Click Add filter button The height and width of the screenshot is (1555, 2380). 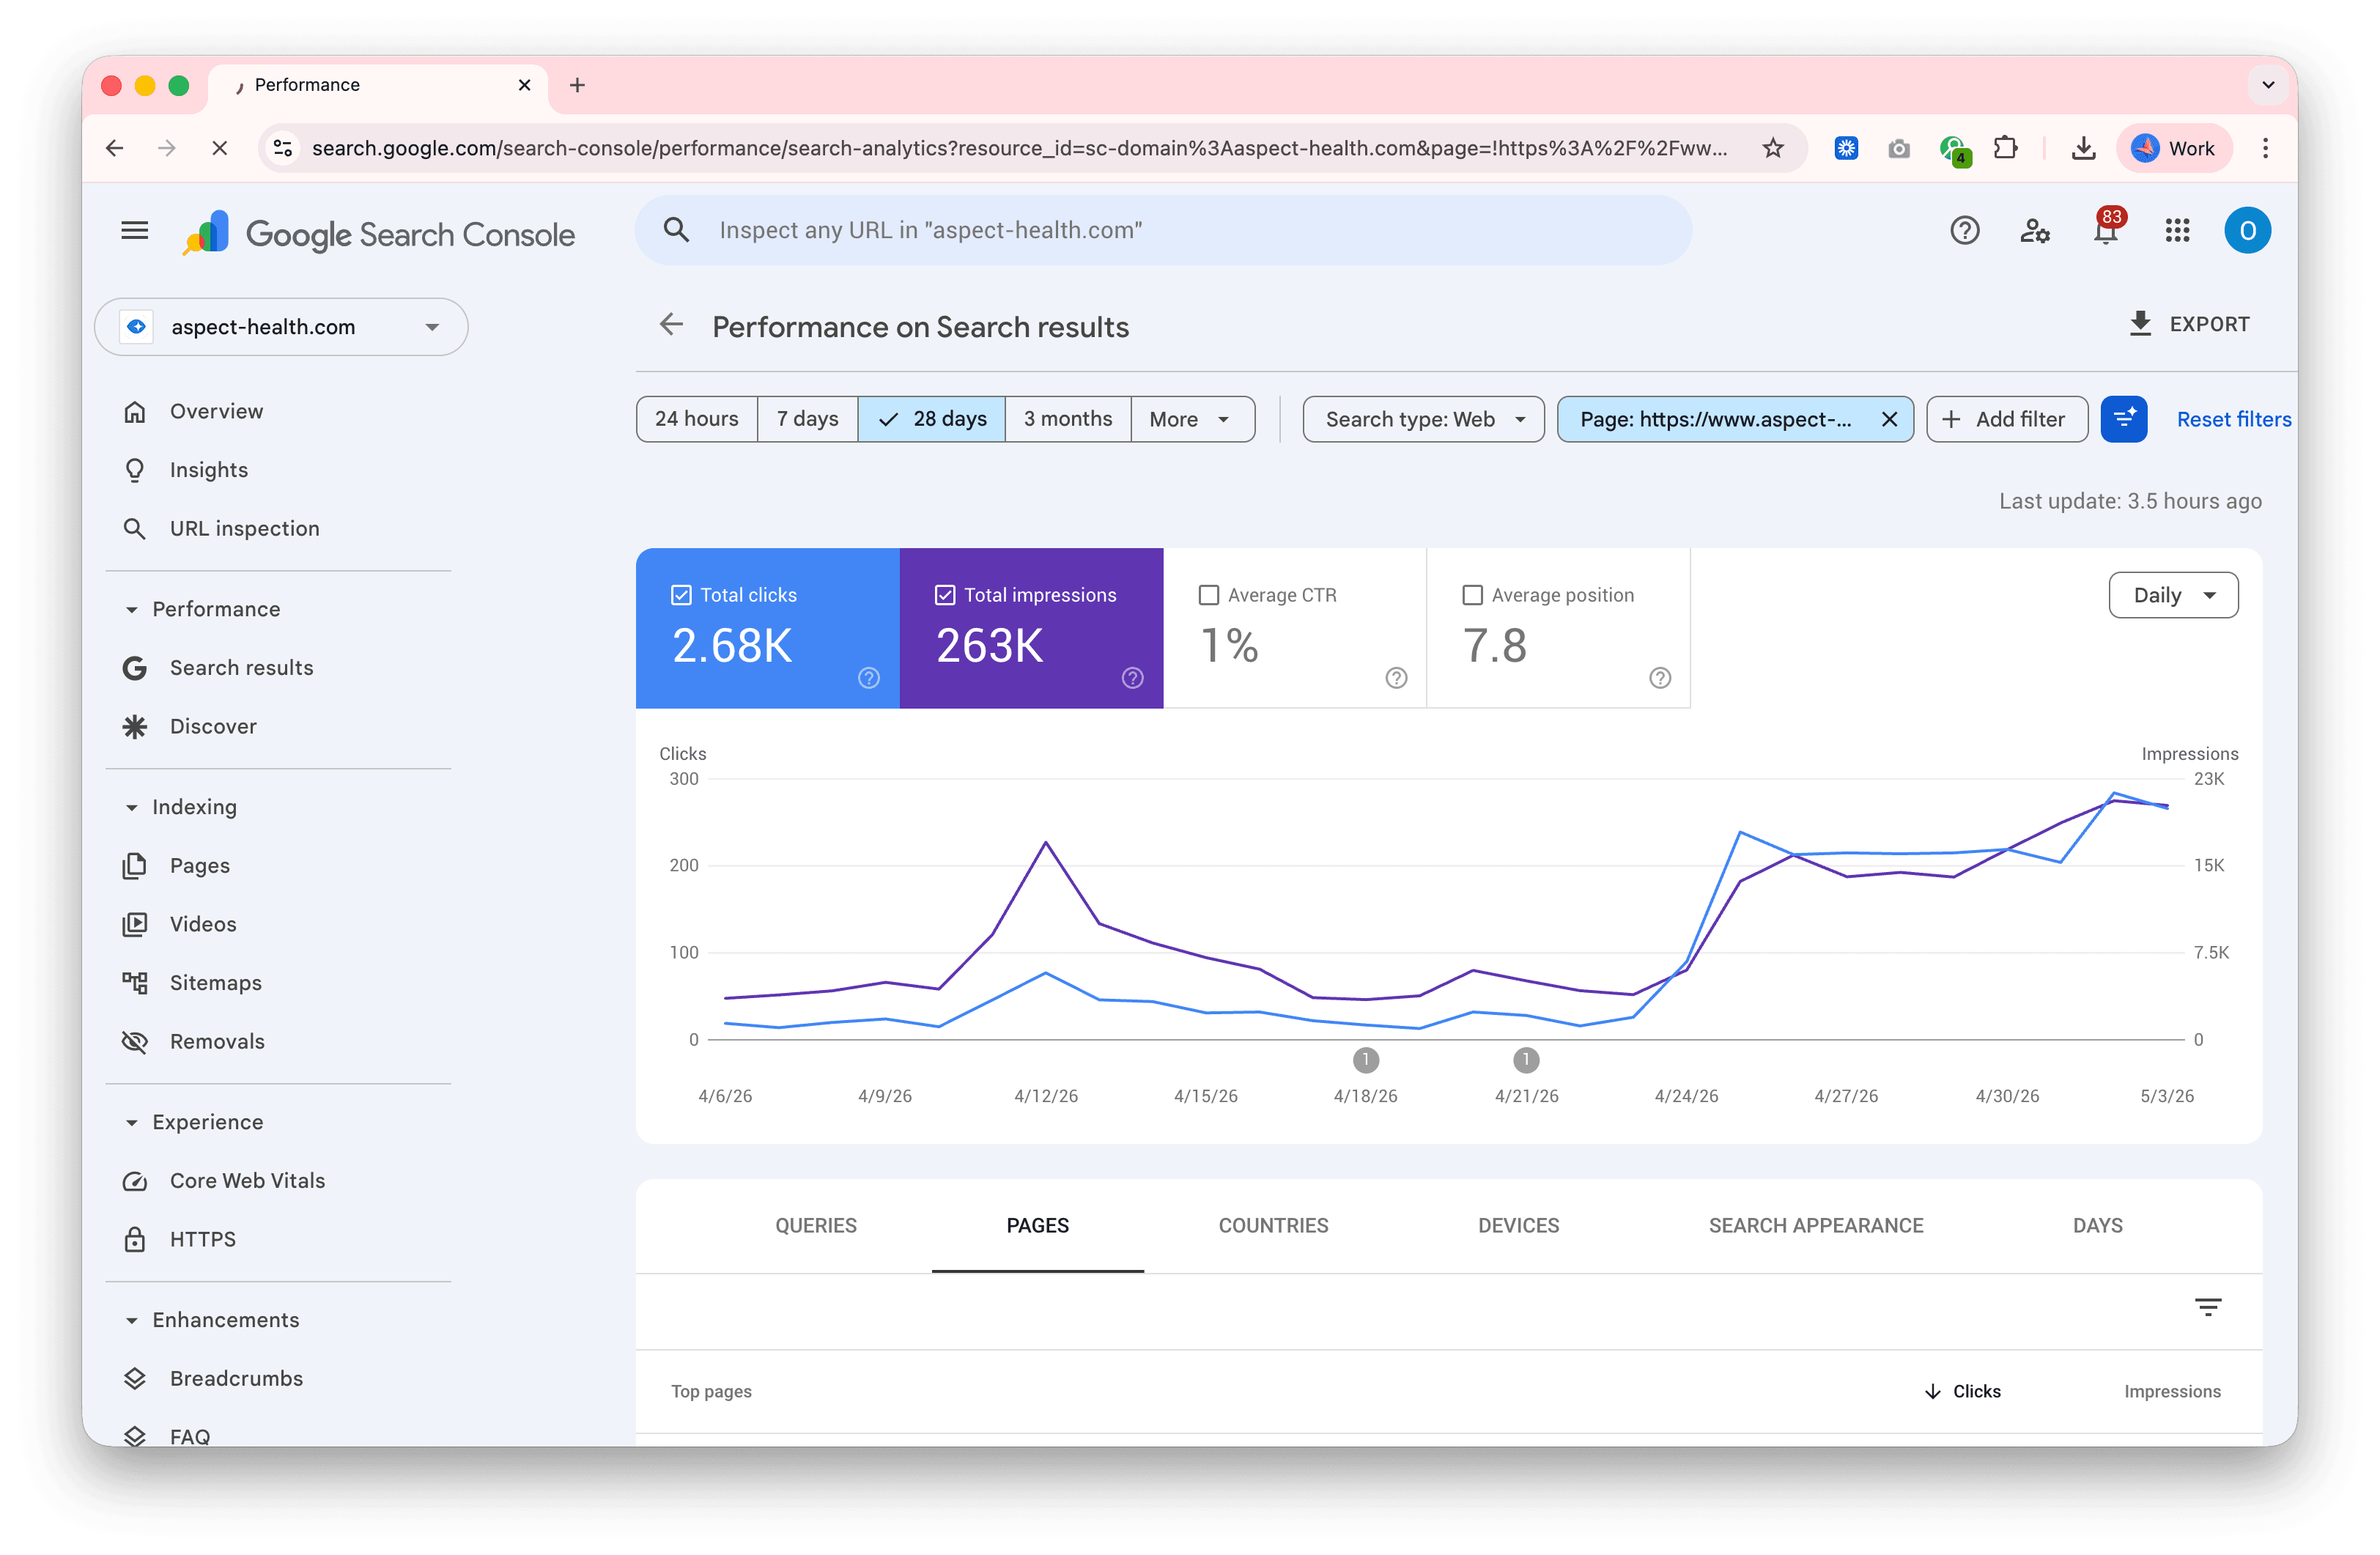click(x=2006, y=419)
